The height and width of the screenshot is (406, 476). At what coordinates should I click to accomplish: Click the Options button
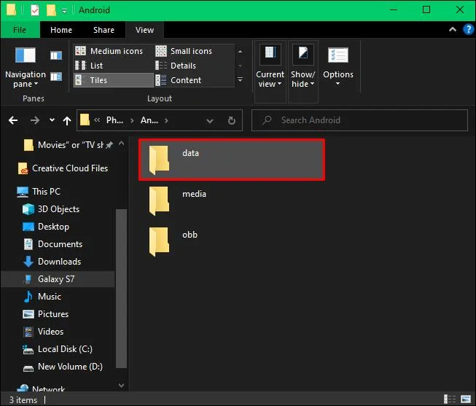coord(338,67)
